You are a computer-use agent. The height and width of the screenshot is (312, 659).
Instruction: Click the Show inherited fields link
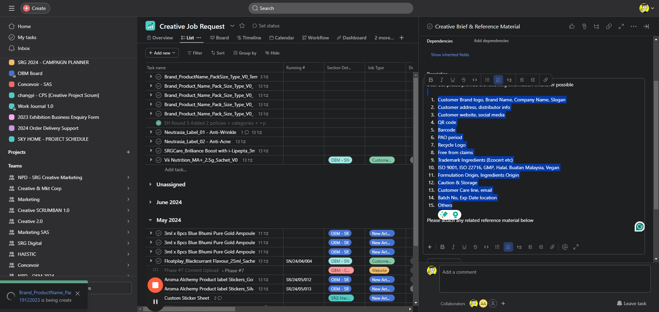(450, 55)
